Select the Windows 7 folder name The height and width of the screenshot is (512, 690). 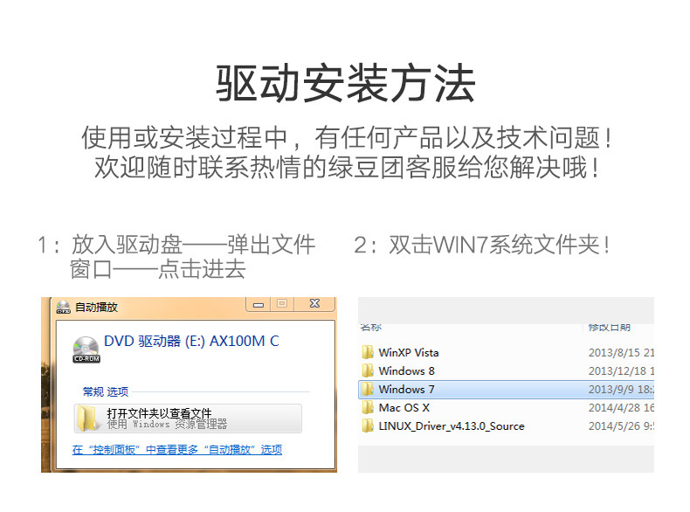click(x=406, y=389)
